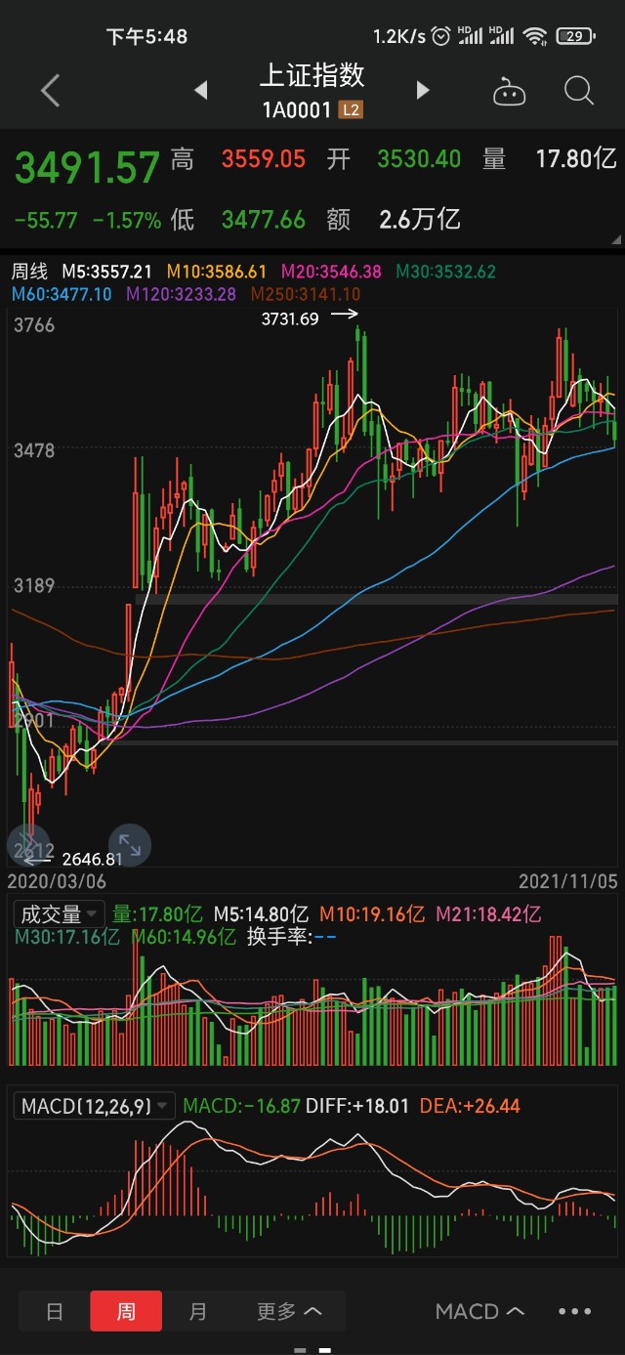Tap the MACD:-16.87 value
This screenshot has width=625, height=1355.
click(x=241, y=1106)
